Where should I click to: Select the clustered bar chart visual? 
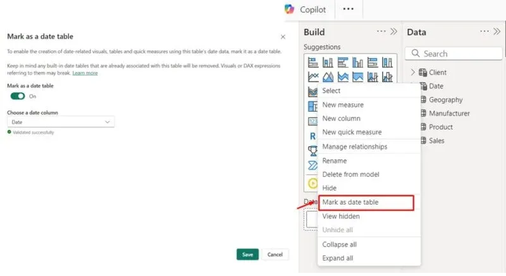click(343, 62)
